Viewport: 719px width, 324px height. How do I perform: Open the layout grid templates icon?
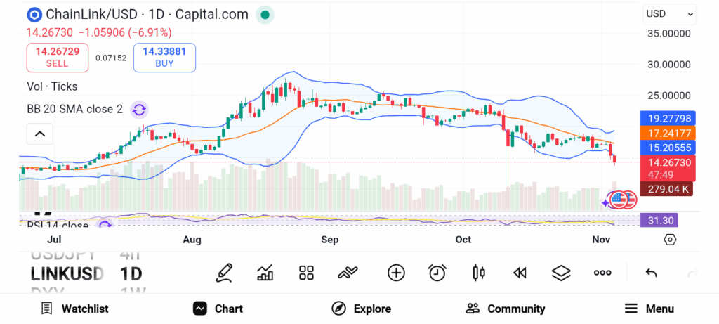point(306,273)
